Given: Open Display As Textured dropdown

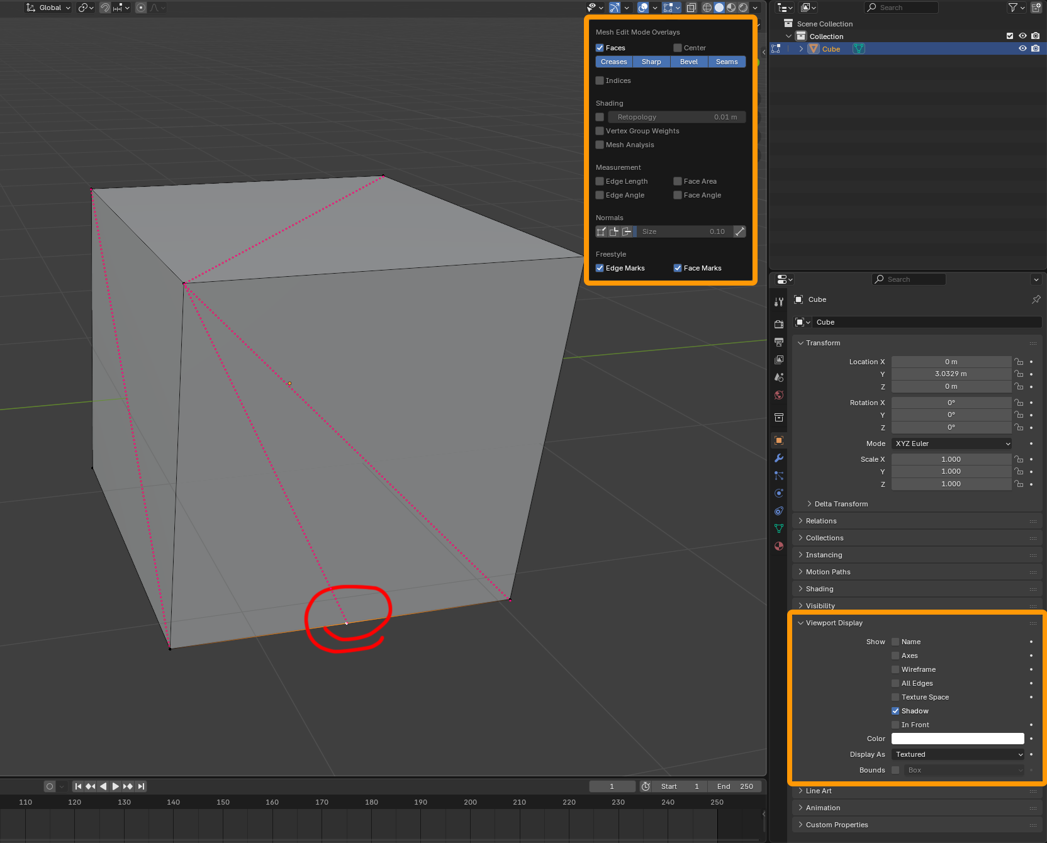Looking at the screenshot, I should (x=958, y=754).
